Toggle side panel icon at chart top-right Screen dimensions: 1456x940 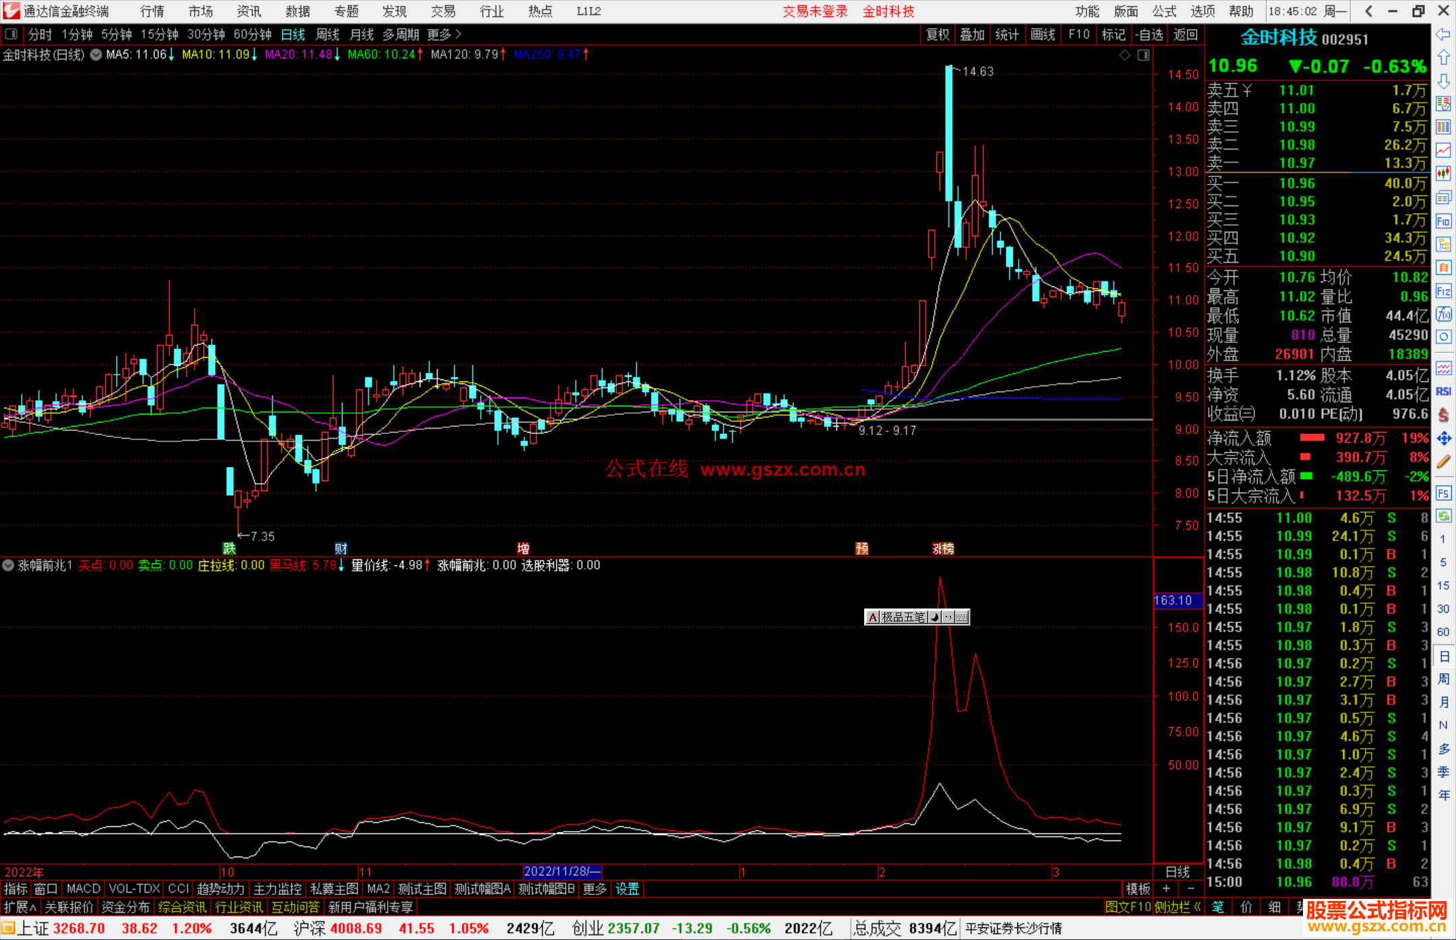coord(1143,55)
